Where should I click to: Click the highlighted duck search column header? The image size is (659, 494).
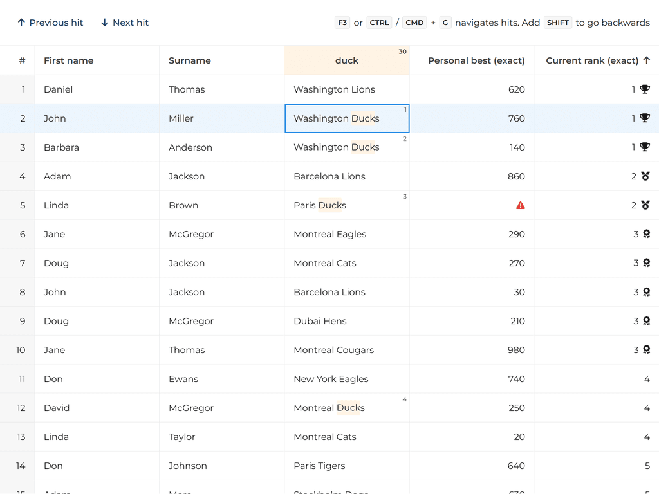point(346,60)
